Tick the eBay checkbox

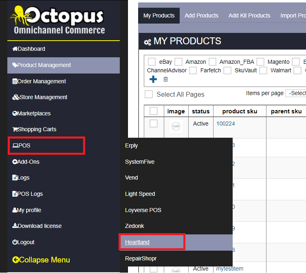(x=152, y=62)
